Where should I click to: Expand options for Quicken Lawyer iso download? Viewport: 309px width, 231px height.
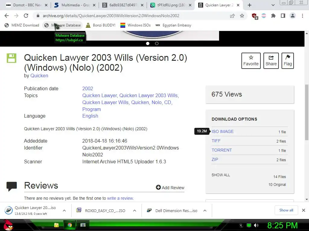tap(64, 211)
